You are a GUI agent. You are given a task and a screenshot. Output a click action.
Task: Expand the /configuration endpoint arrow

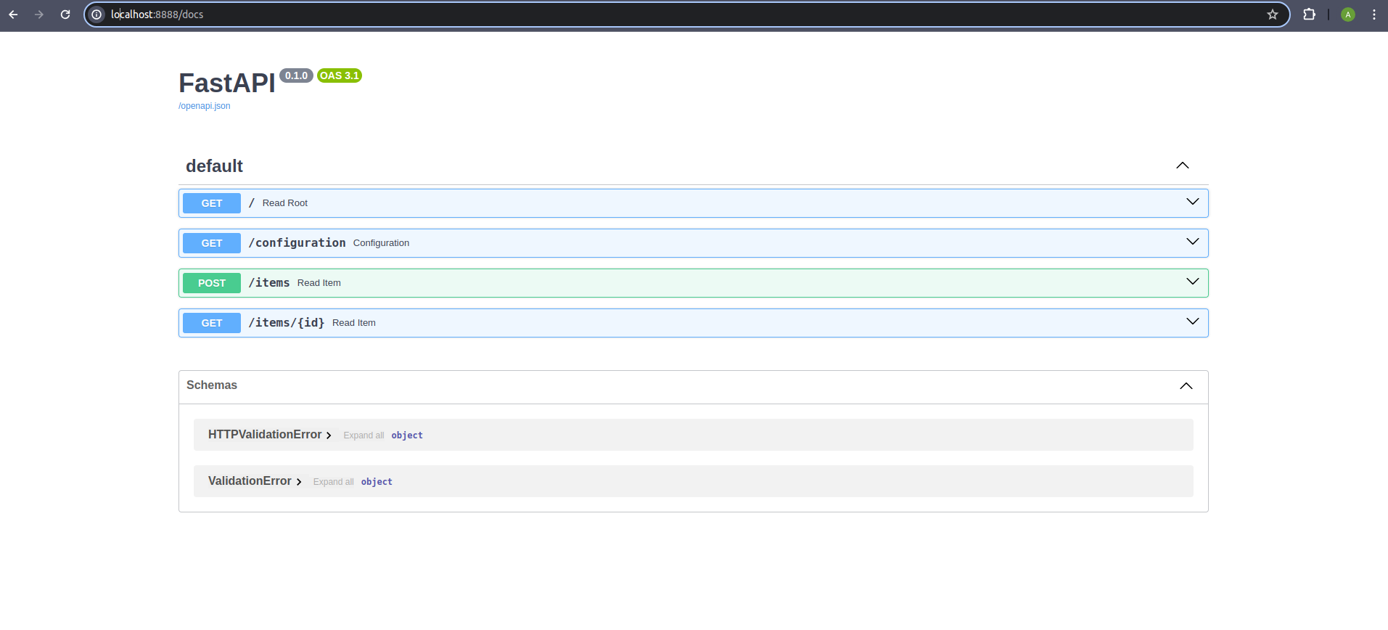pyautogui.click(x=1193, y=242)
